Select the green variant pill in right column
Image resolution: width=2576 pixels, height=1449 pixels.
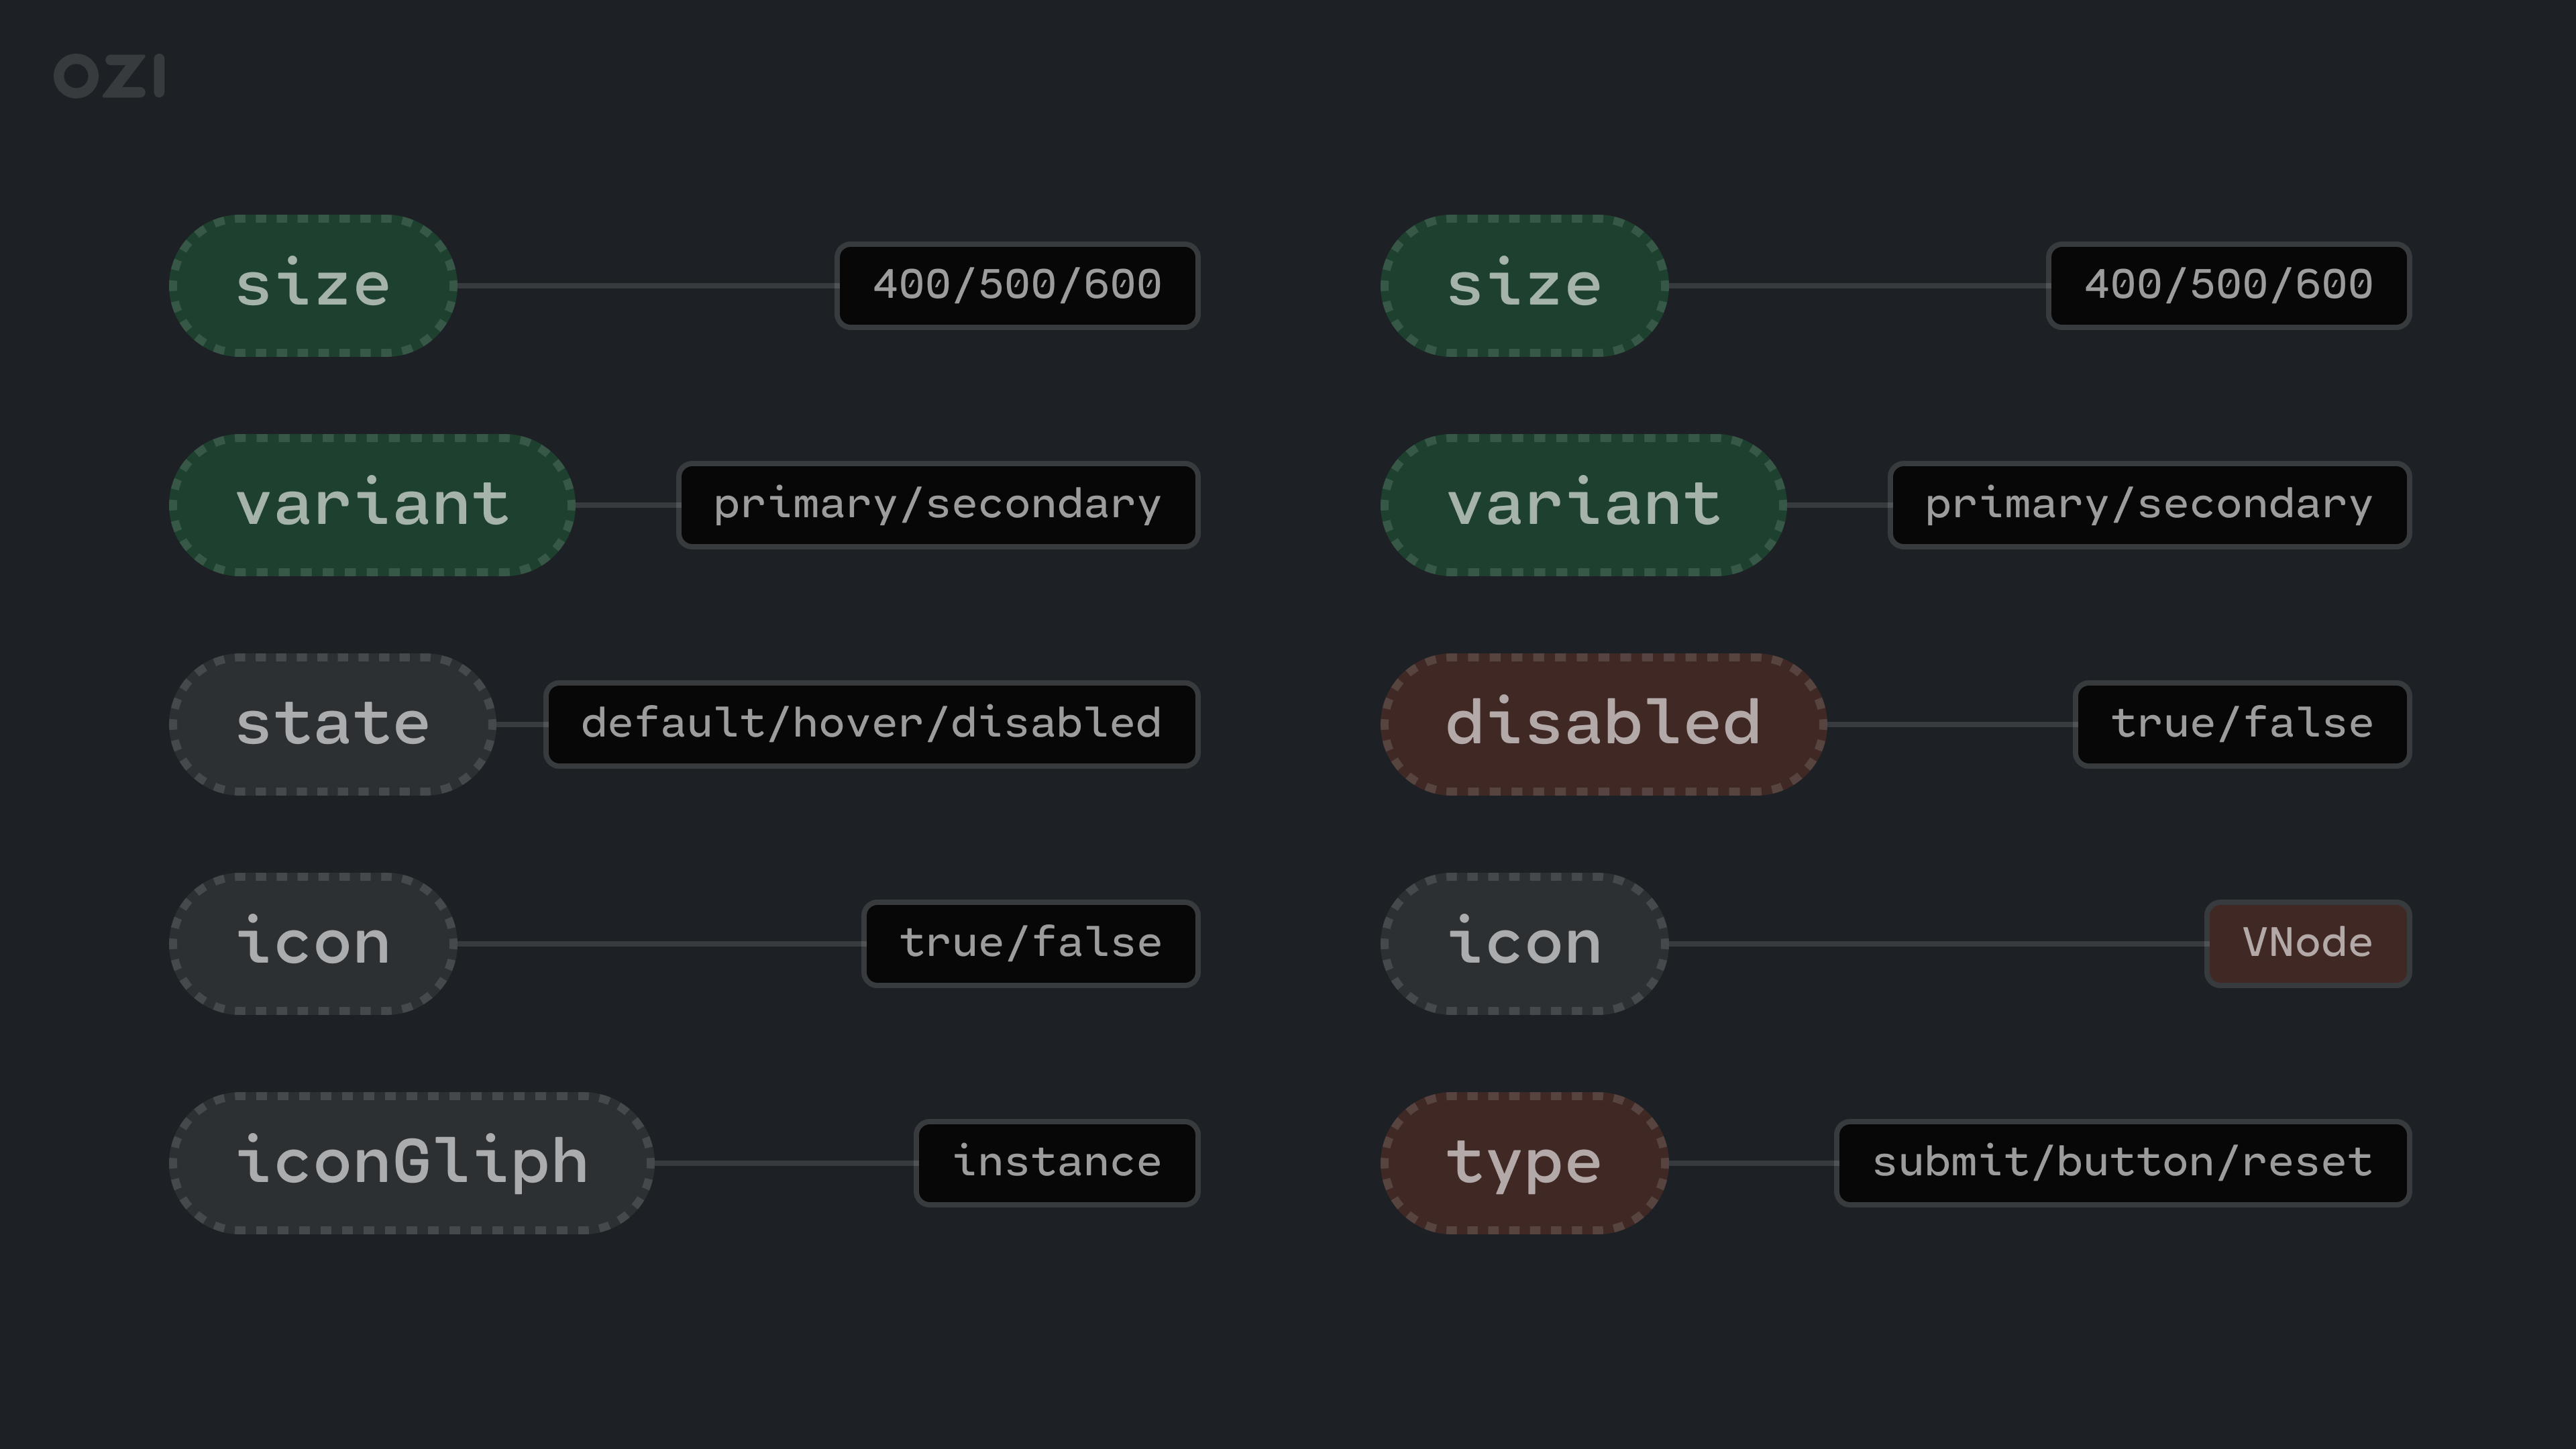coord(1583,504)
